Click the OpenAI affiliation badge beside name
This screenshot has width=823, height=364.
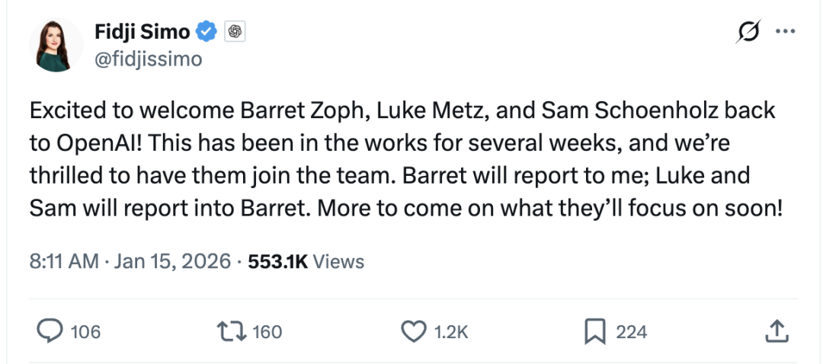(x=234, y=32)
